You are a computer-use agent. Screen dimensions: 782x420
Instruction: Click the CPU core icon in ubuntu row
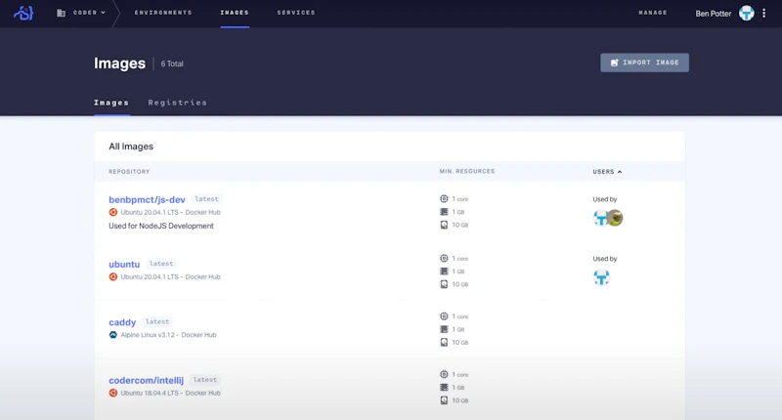tap(444, 258)
